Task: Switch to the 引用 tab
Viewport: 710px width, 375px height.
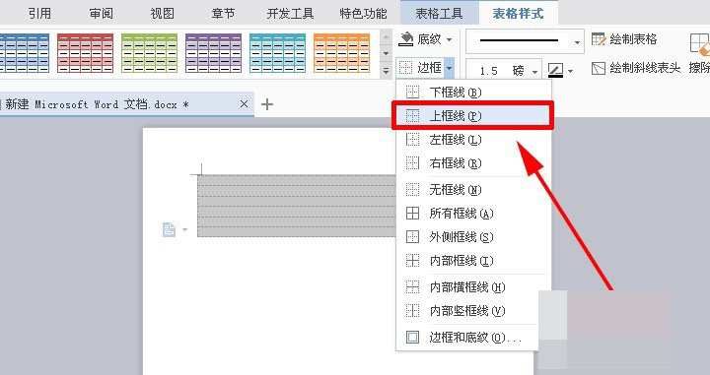Action: pyautogui.click(x=39, y=13)
